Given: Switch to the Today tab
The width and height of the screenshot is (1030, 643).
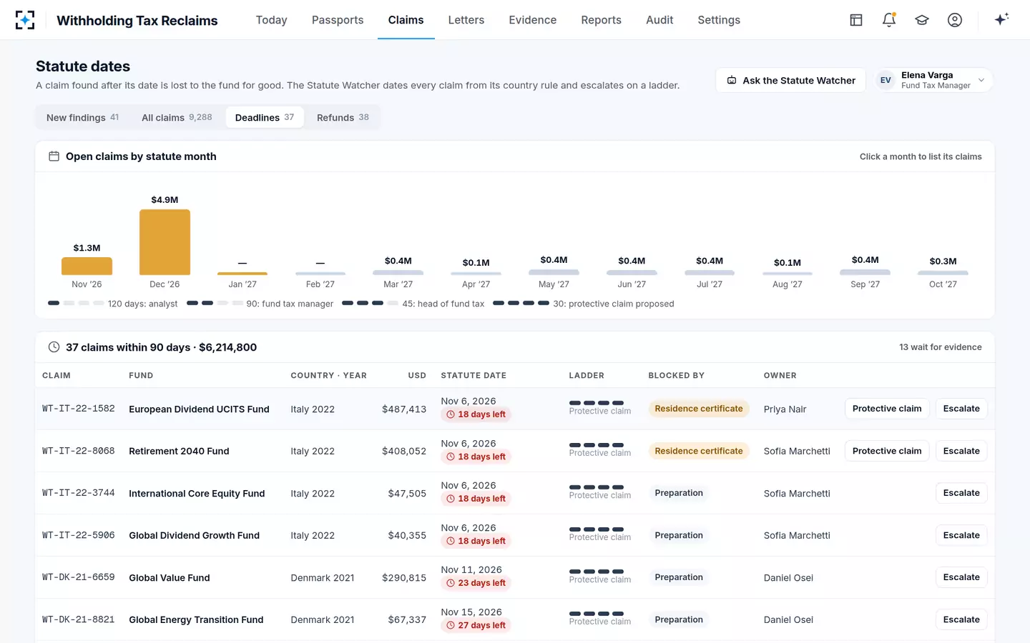Looking at the screenshot, I should point(271,20).
